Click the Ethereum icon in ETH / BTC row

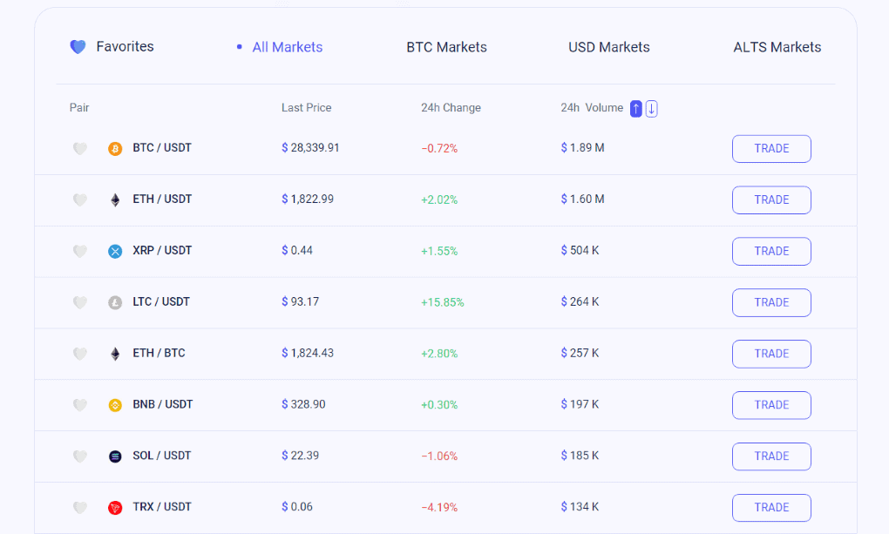(115, 354)
